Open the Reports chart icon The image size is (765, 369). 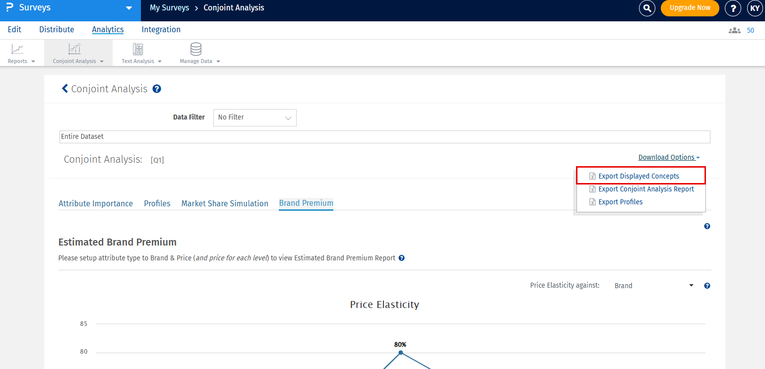18,49
